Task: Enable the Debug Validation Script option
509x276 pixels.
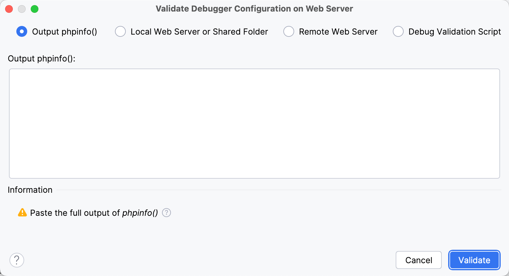Action: [398, 31]
